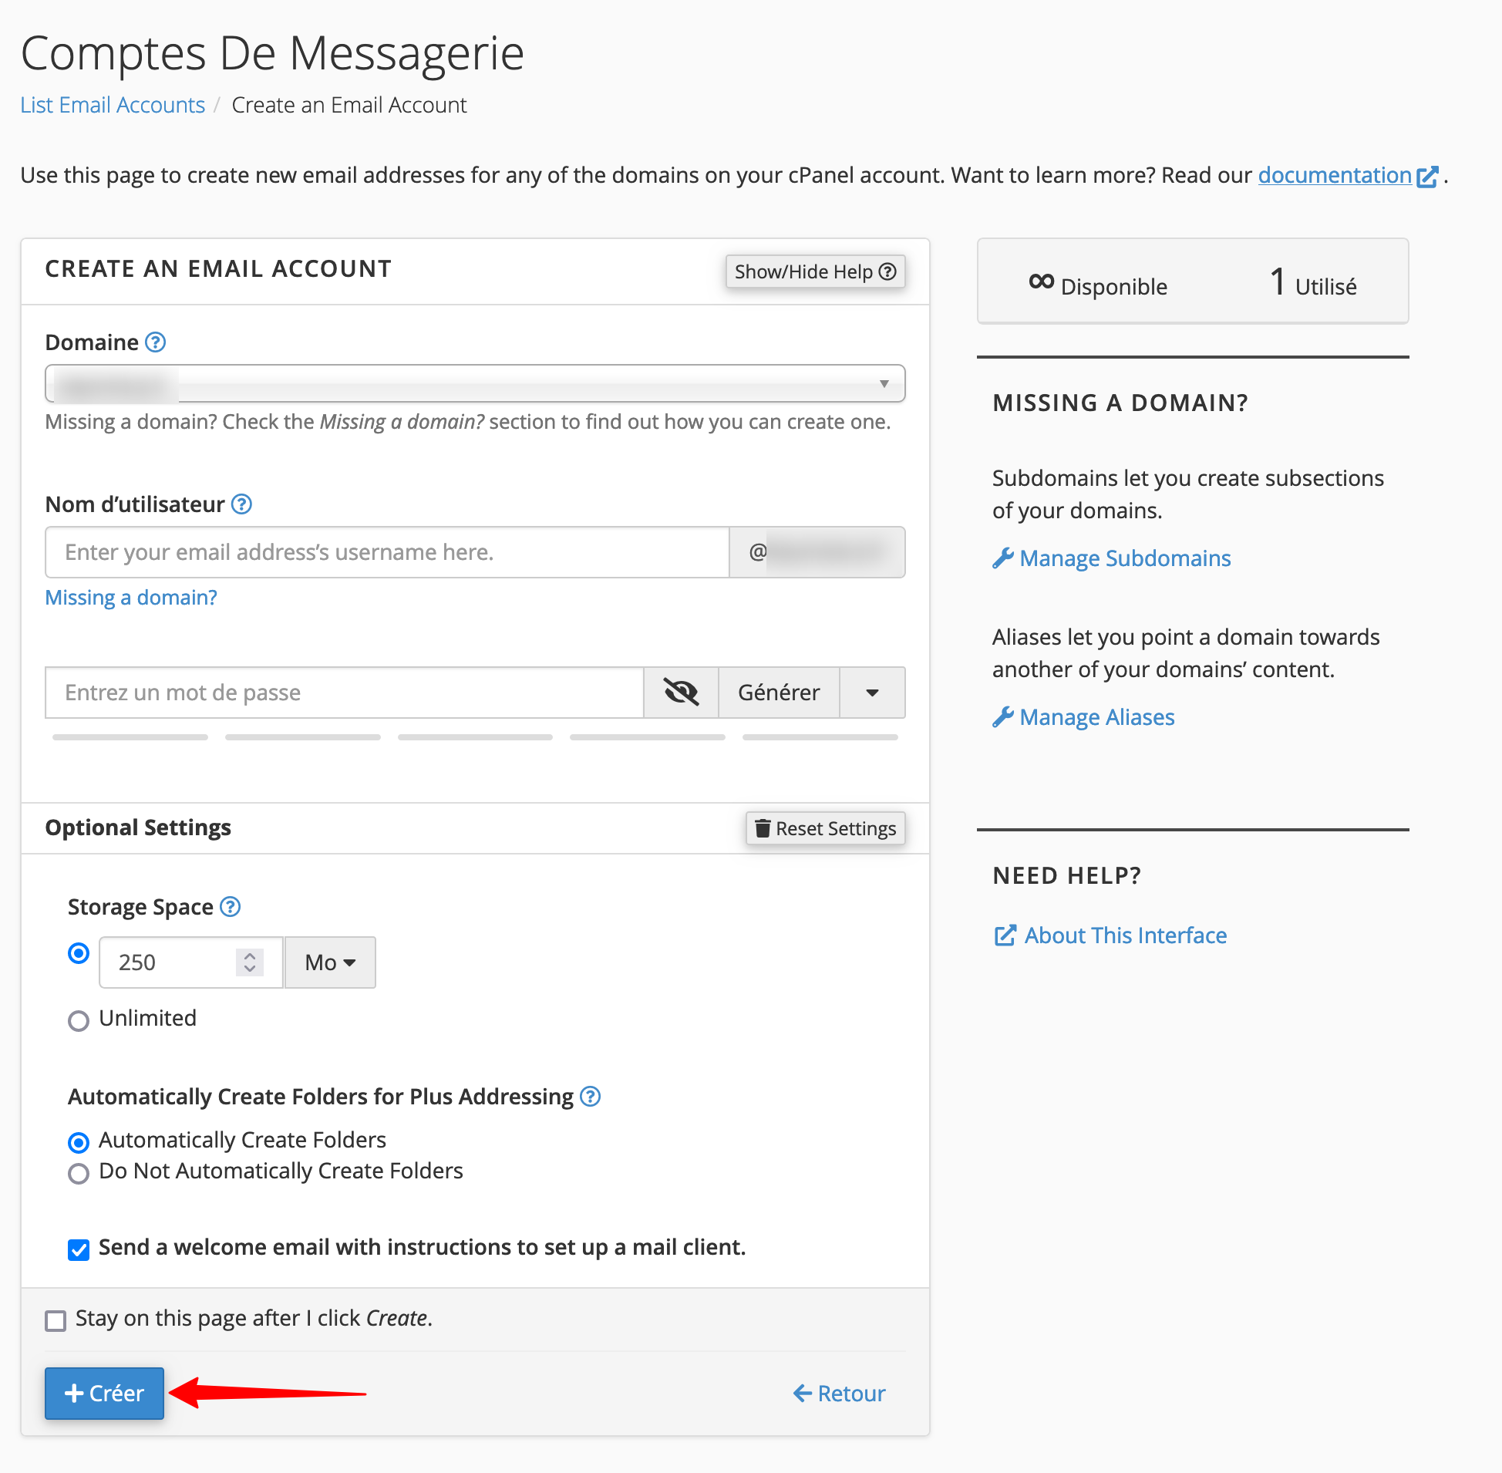
Task: Click the Nom d'utilisateur help icon
Action: pyautogui.click(x=242, y=504)
